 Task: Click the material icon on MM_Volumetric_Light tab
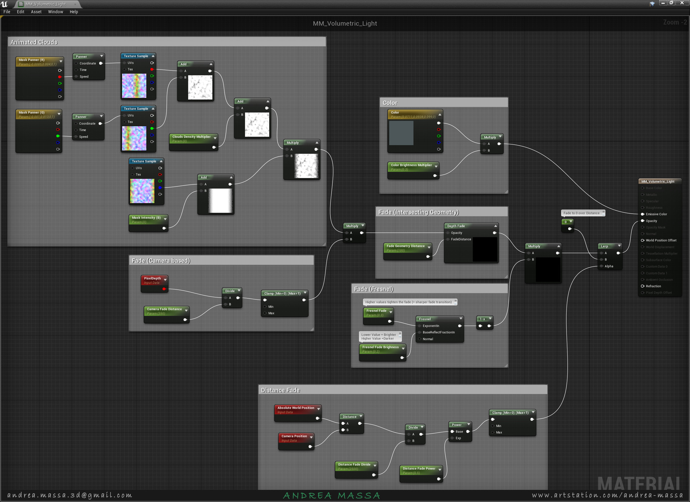pos(21,4)
